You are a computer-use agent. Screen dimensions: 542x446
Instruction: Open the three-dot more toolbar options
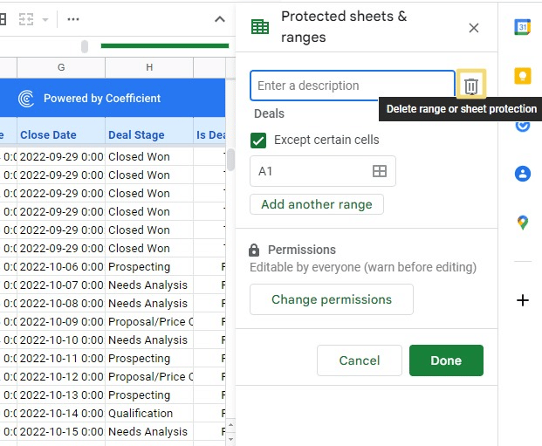coord(73,19)
